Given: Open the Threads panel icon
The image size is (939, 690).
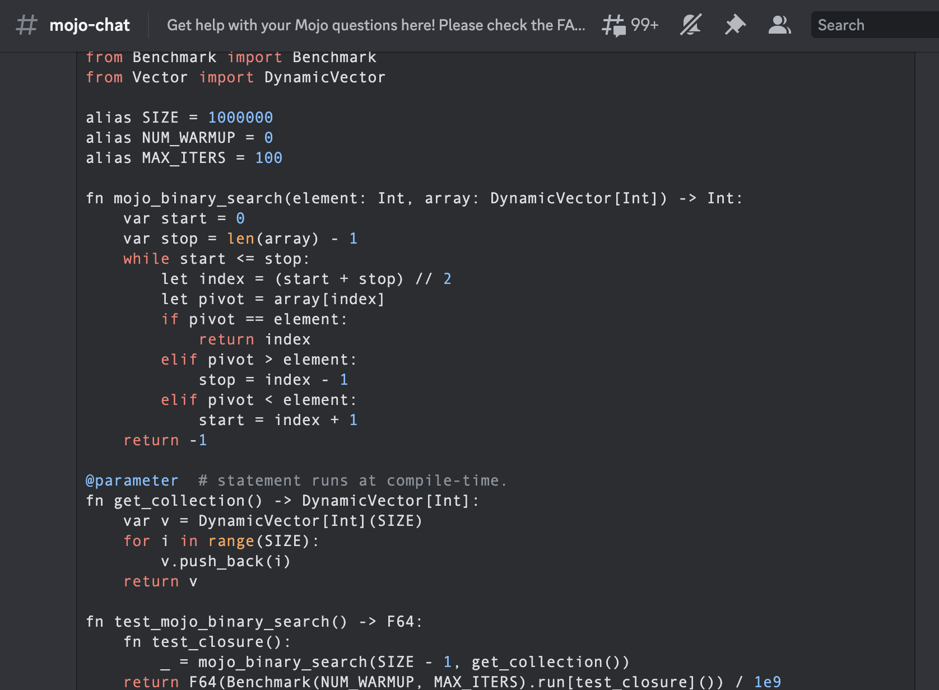Looking at the screenshot, I should 614,25.
